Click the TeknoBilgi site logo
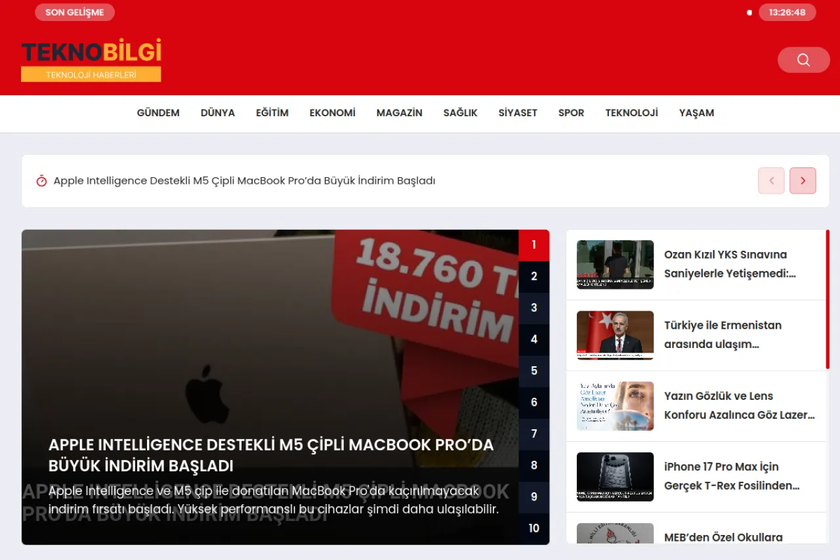 (x=91, y=60)
